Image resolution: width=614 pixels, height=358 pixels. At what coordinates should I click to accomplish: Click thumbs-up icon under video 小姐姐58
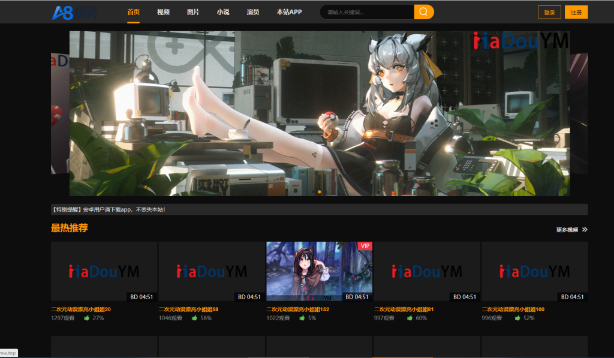(x=194, y=318)
